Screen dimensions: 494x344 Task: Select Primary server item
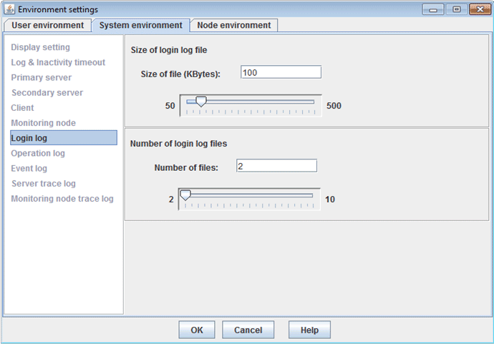coord(42,77)
